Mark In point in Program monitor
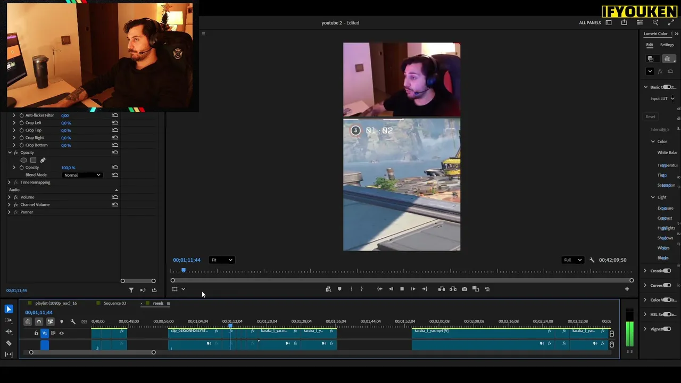 coord(351,289)
